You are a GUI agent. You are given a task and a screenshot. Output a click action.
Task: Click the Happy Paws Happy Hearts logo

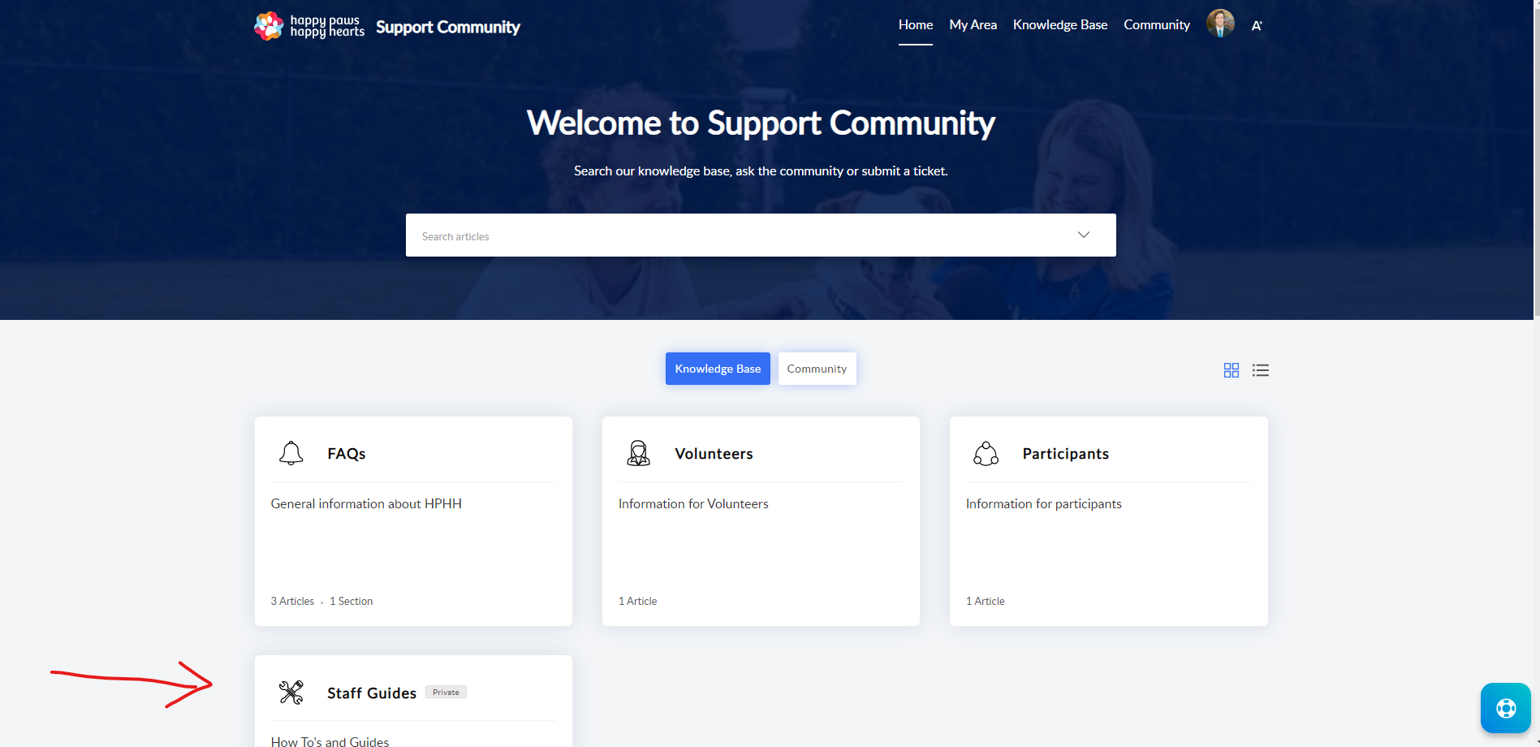coord(309,26)
